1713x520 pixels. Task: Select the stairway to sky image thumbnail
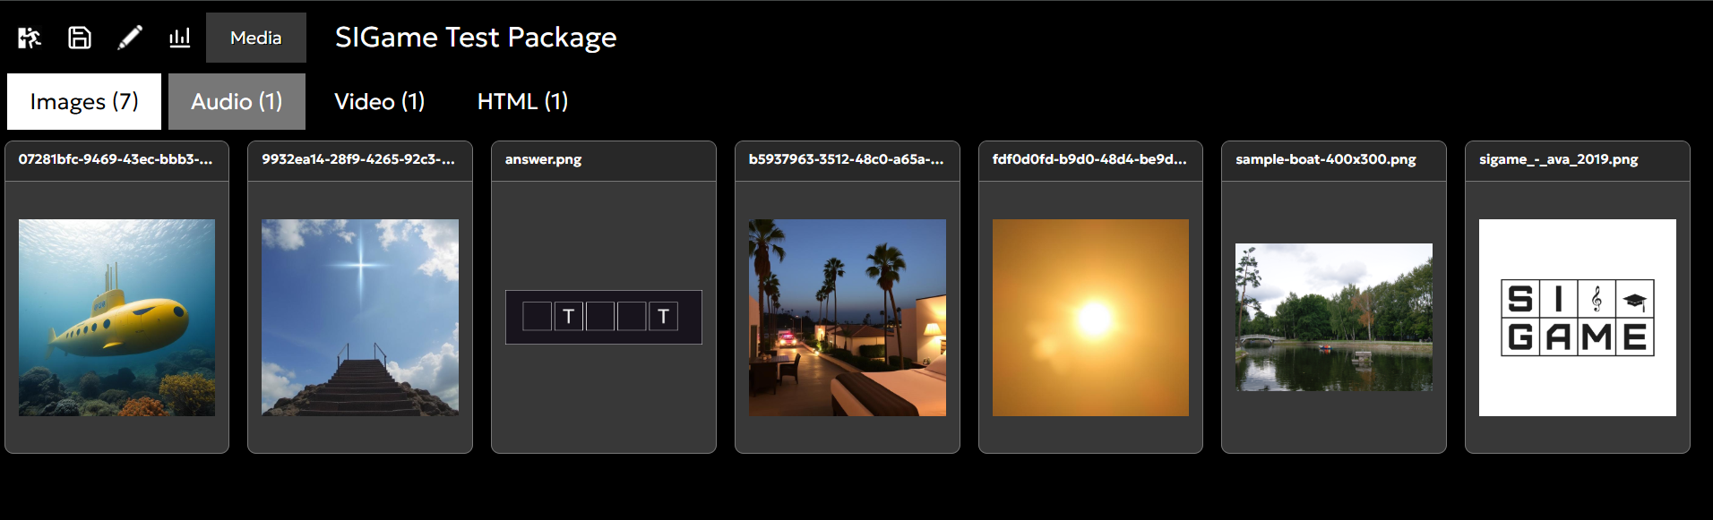pyautogui.click(x=360, y=318)
